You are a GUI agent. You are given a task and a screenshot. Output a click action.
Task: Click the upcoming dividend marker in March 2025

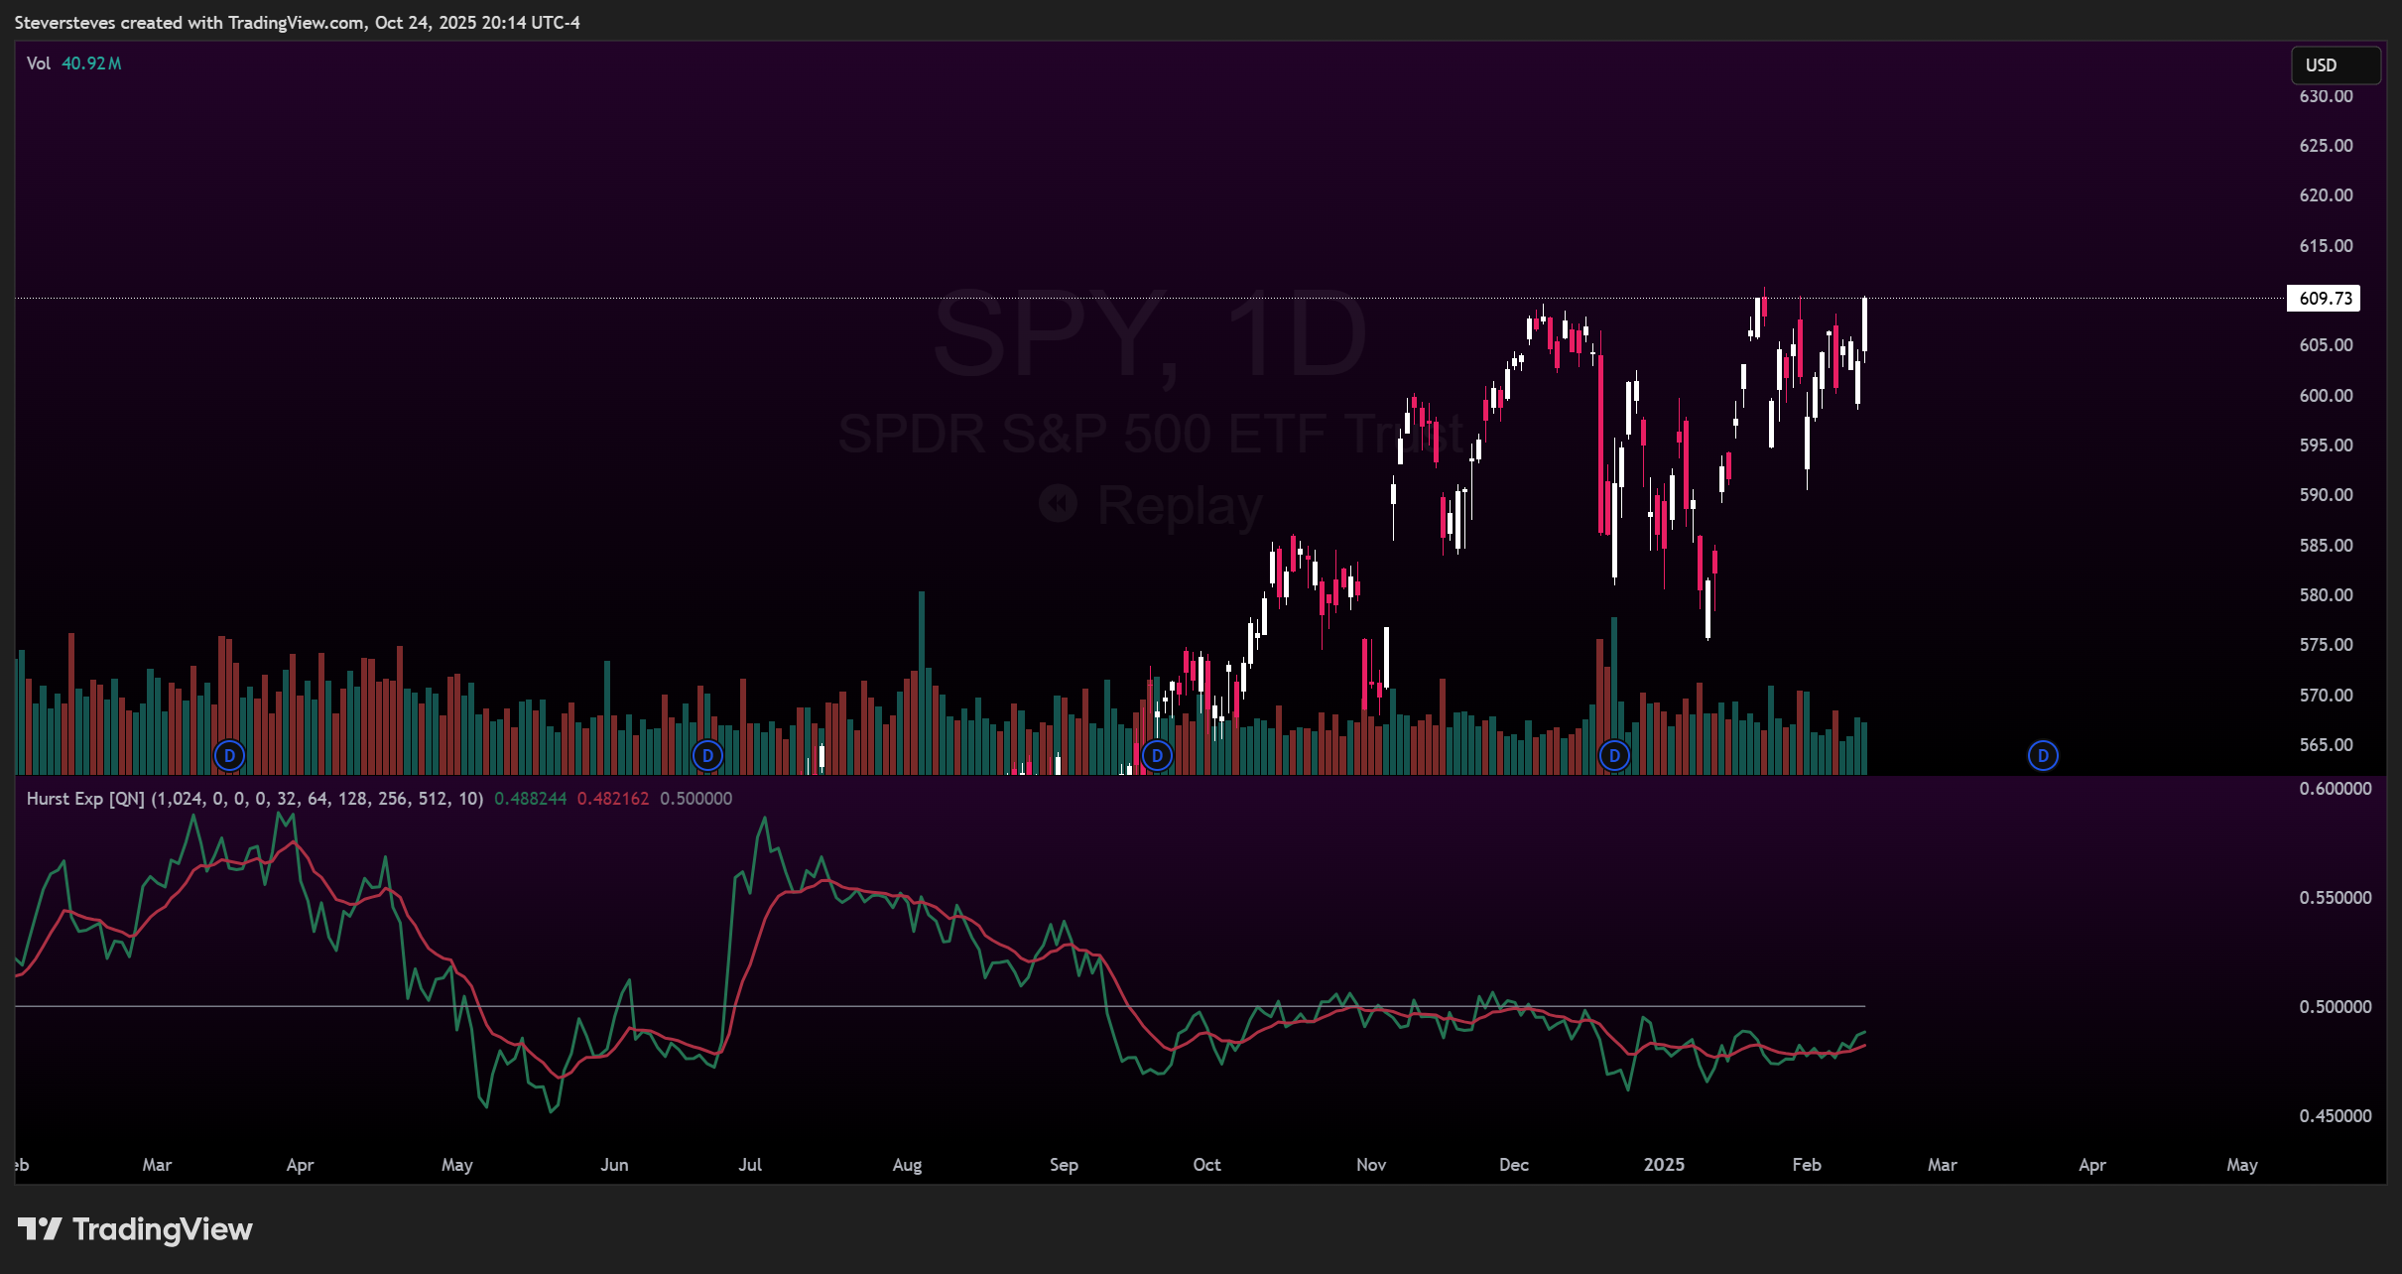coord(2043,756)
